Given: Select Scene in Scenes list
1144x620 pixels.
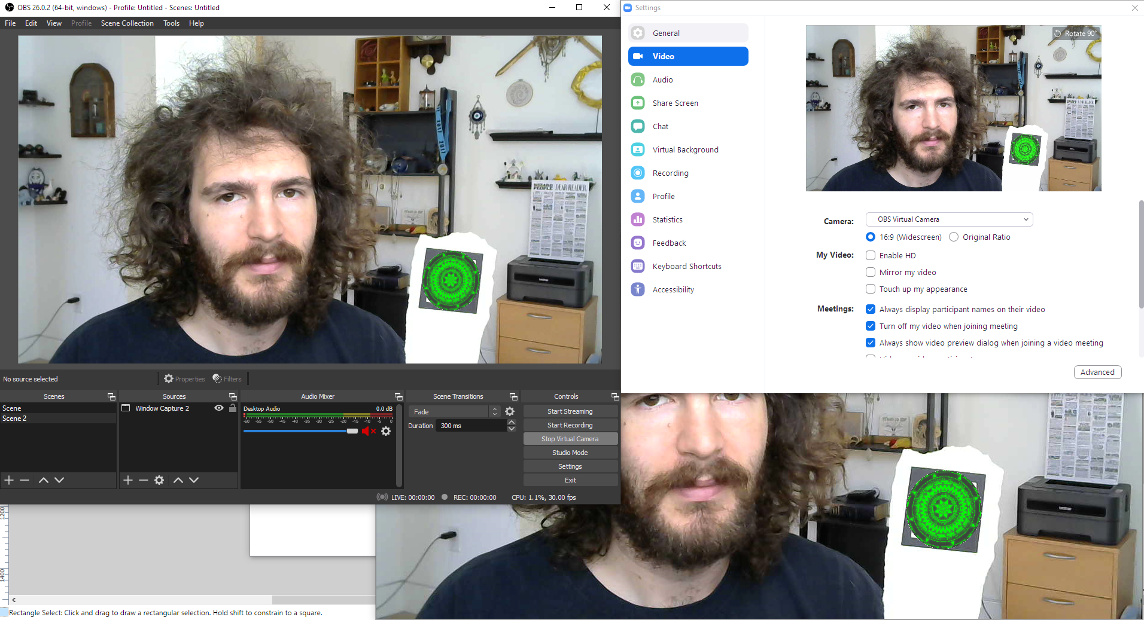Looking at the screenshot, I should pyautogui.click(x=58, y=408).
